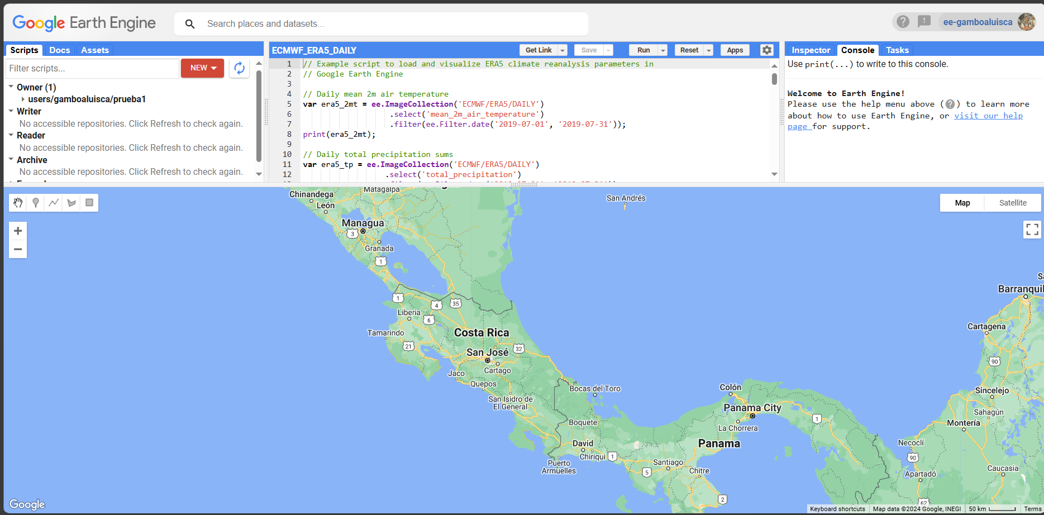Click the scripts panel vertical scrollbar
The image size is (1044, 515).
pyautogui.click(x=259, y=116)
